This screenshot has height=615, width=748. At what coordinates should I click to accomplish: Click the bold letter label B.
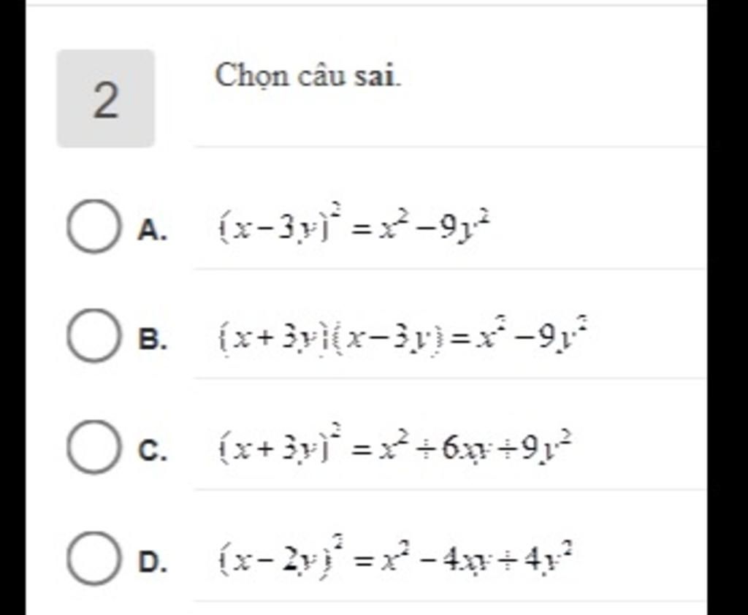151,340
